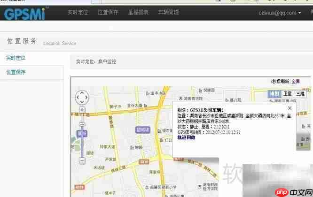Click the 湖南商学院 map label
313x197 pixels.
191,98
